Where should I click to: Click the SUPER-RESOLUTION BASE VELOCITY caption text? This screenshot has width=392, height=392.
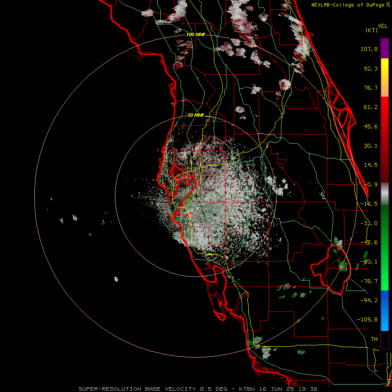pyautogui.click(x=137, y=389)
